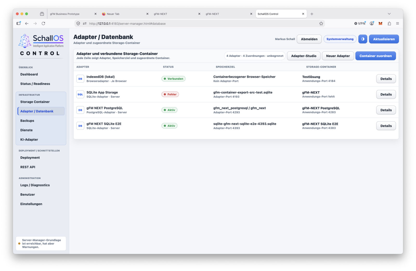Click the adapter count summary pill
The width and height of the screenshot is (416, 271).
tap(255, 56)
